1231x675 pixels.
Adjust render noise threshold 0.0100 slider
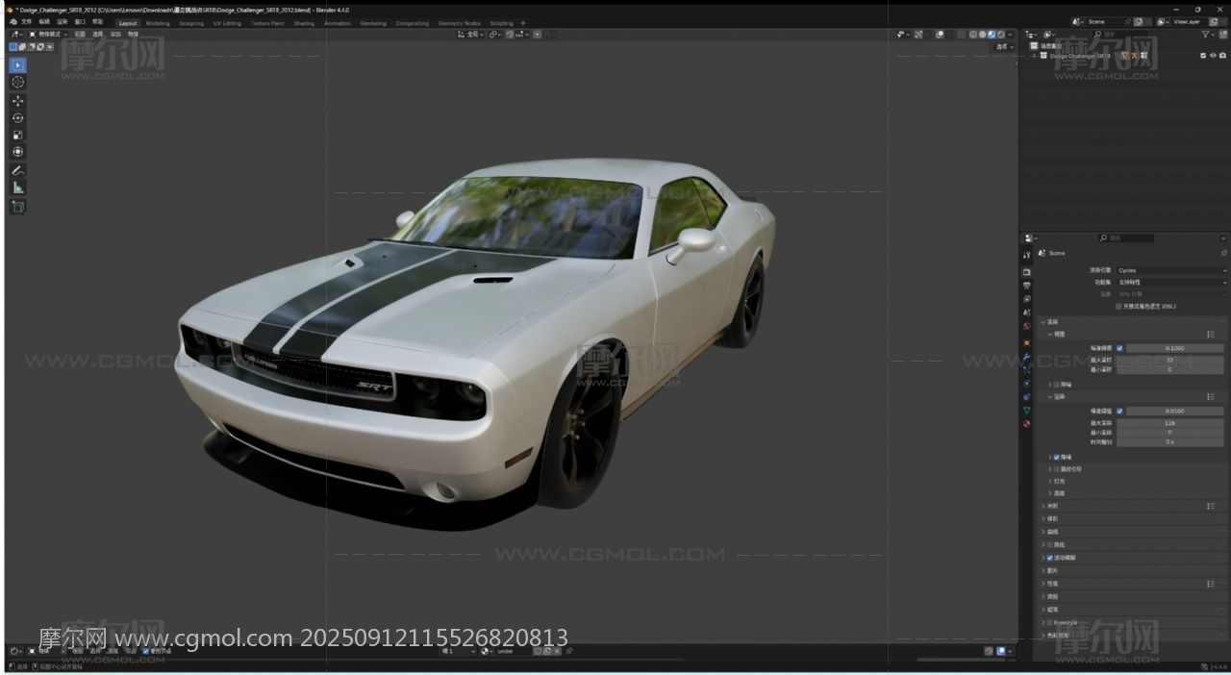pyautogui.click(x=1174, y=412)
